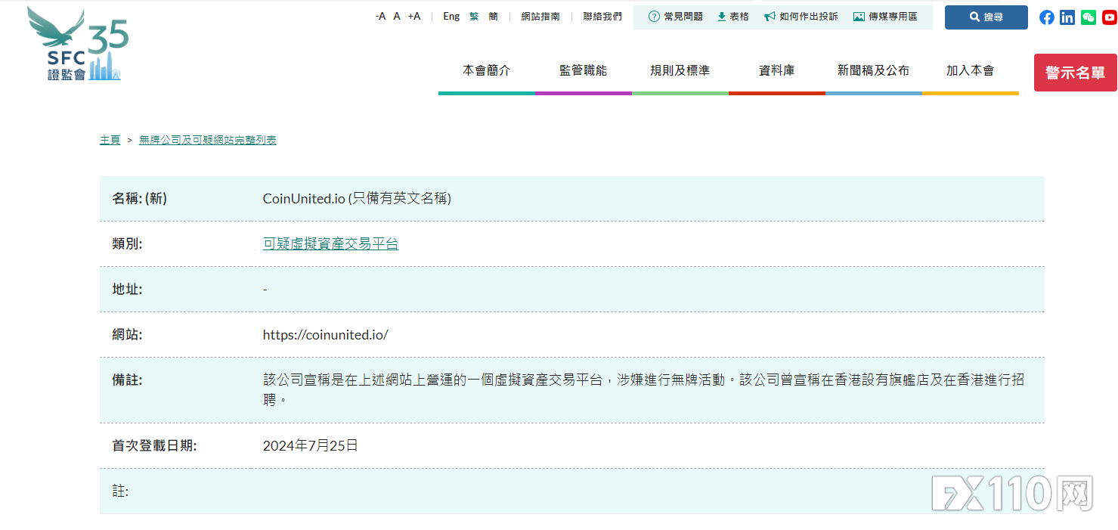
Task: Switch to 繁 traditional Chinese
Action: [x=474, y=17]
